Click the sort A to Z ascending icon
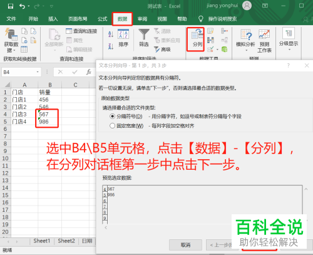The image size is (313, 255). [111, 34]
